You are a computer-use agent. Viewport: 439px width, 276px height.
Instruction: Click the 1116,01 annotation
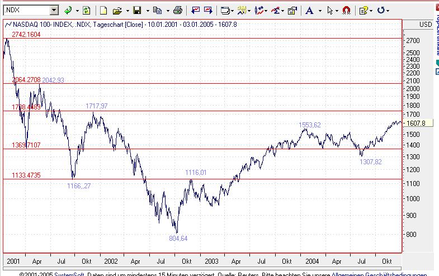coord(196,173)
